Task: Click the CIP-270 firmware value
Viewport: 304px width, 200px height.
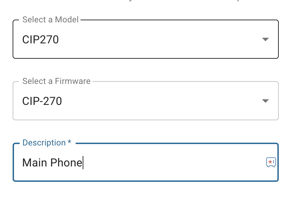Action: (42, 101)
